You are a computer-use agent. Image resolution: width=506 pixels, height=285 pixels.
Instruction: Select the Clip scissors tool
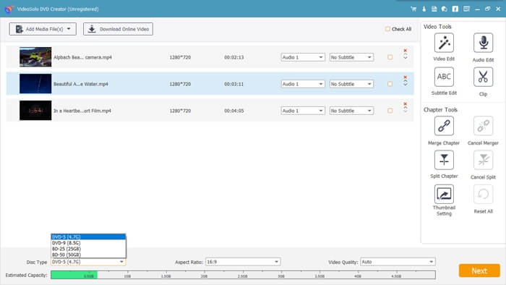point(483,77)
